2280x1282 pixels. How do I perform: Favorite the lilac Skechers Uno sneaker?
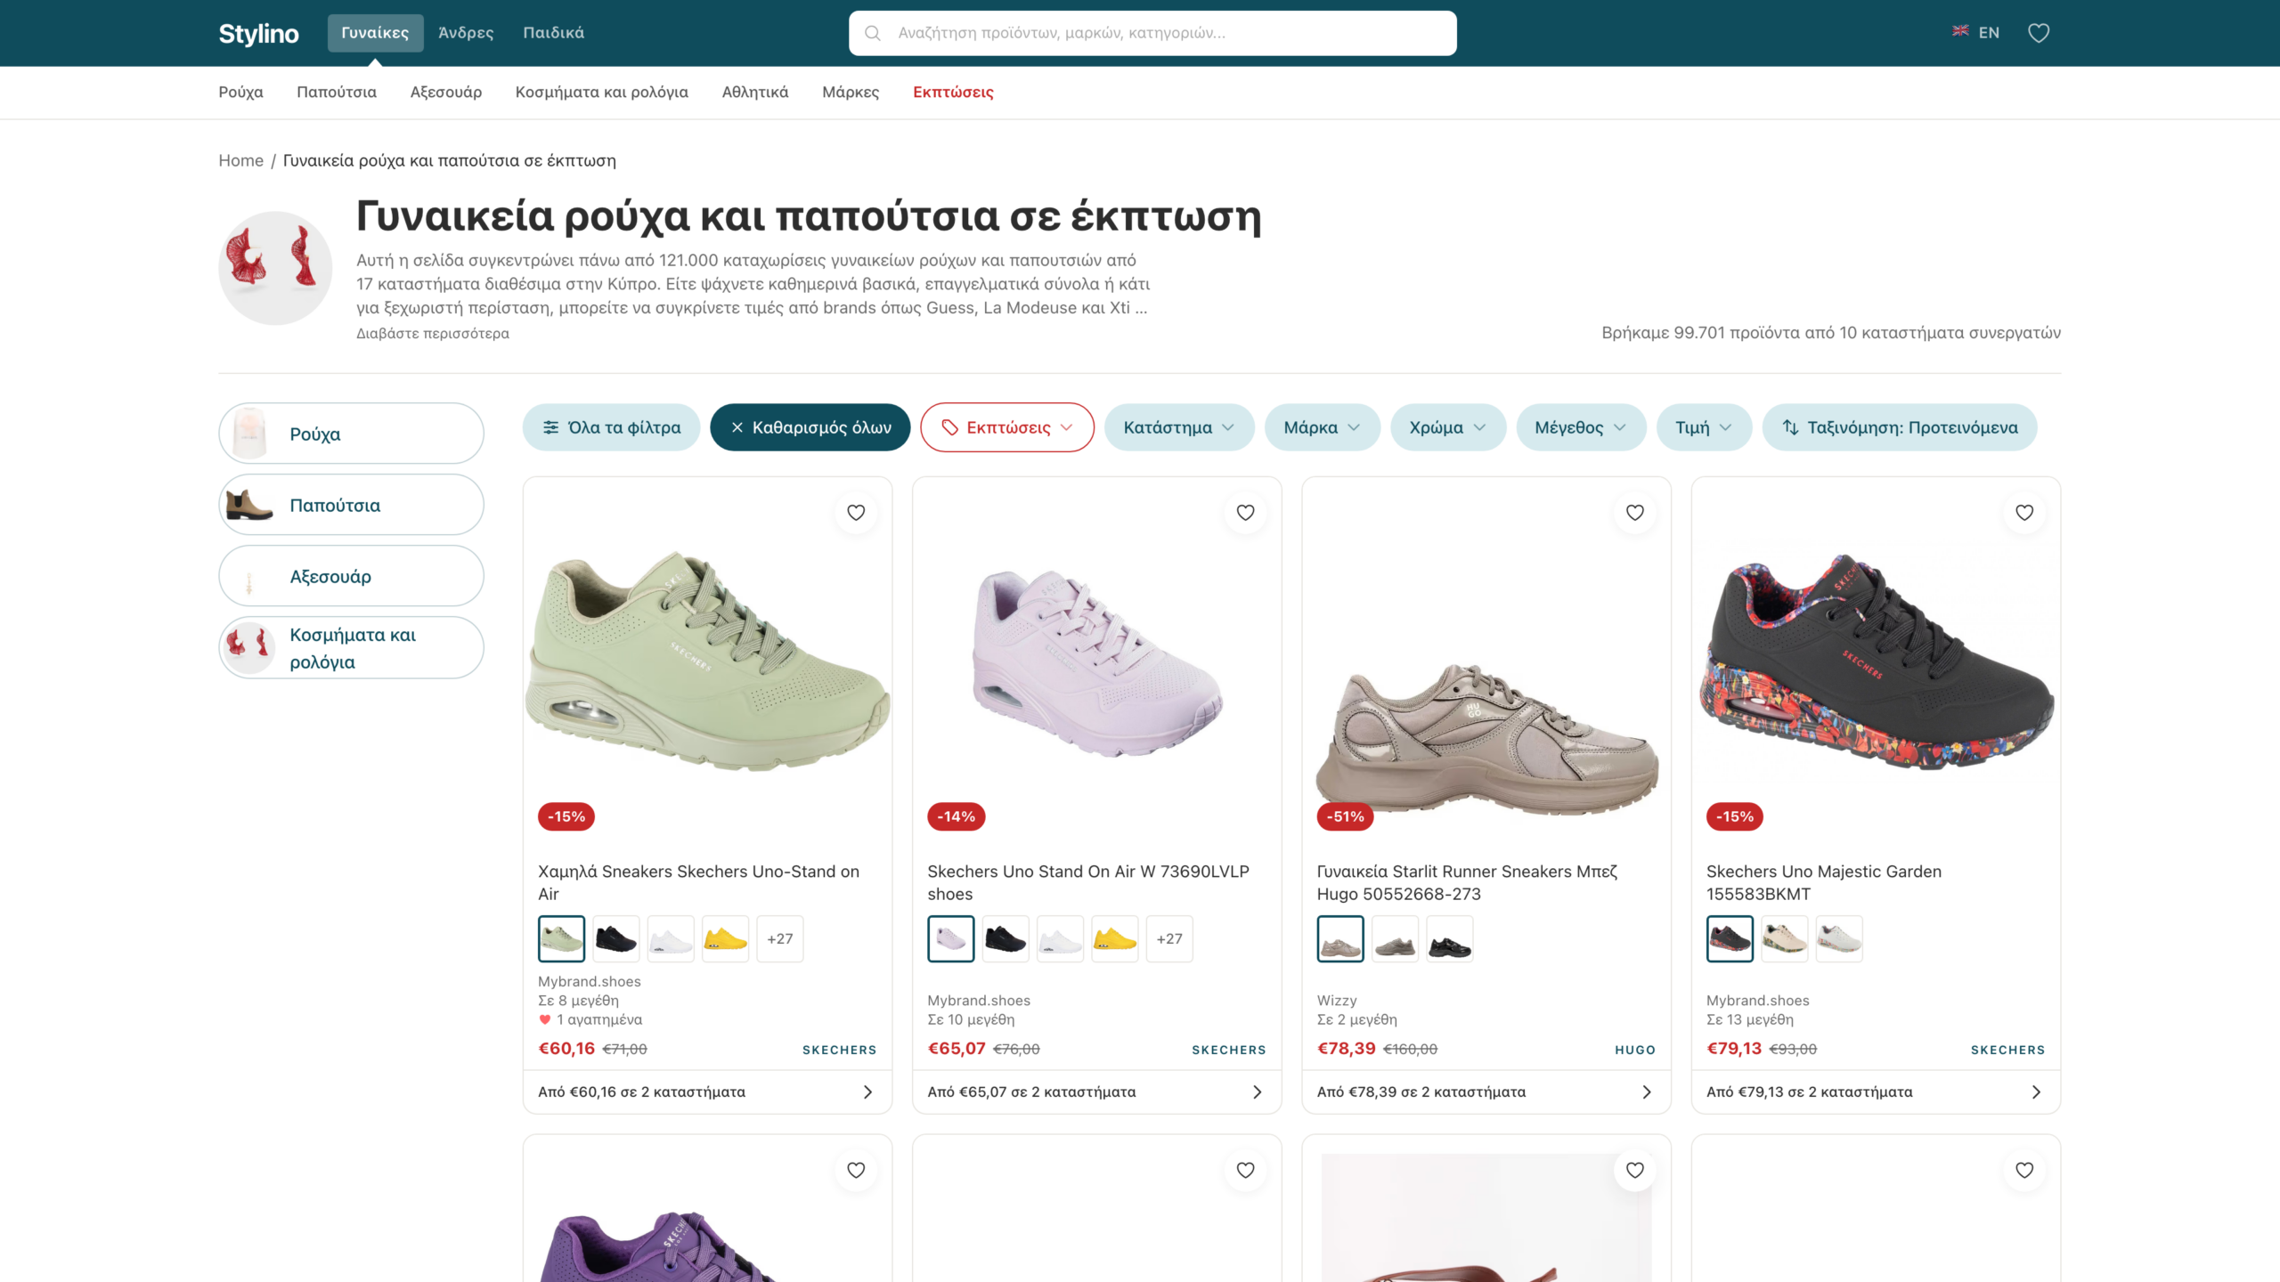1245,513
